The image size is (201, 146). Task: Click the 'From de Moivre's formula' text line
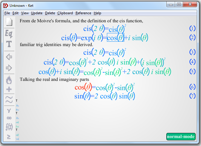point(81,21)
